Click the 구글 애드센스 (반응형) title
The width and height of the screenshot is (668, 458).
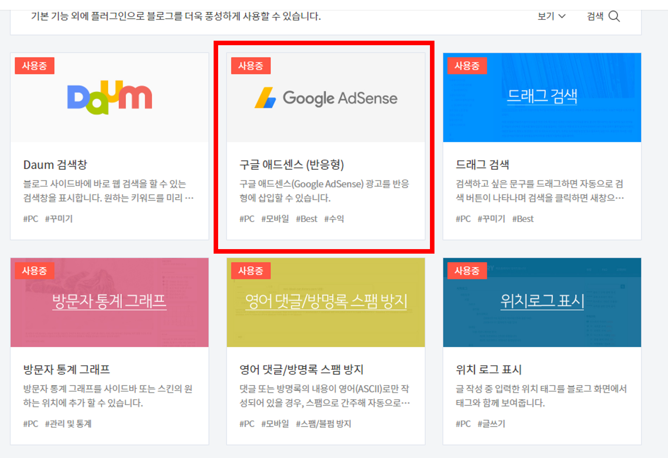291,165
